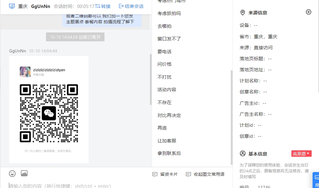Select quick reply 对比再决定
The width and height of the screenshot is (319, 188).
pyautogui.click(x=169, y=115)
